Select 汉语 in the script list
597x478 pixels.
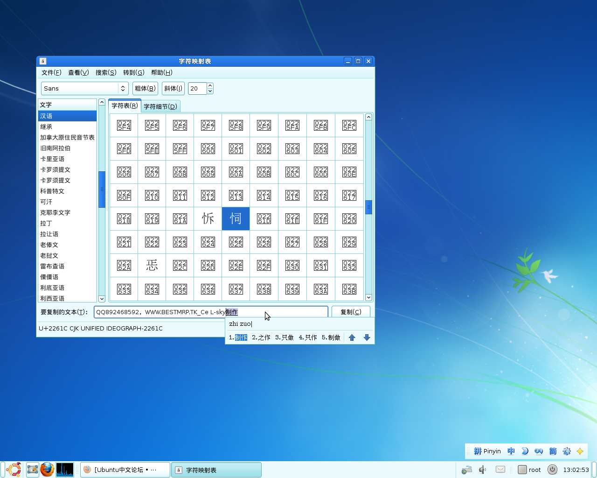click(67, 116)
